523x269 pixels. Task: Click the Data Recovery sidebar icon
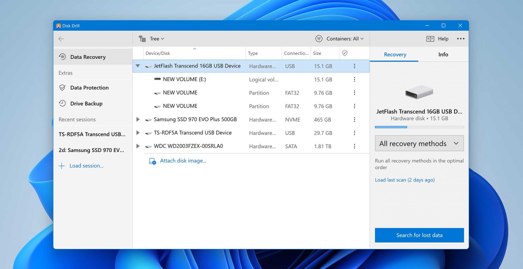point(62,57)
